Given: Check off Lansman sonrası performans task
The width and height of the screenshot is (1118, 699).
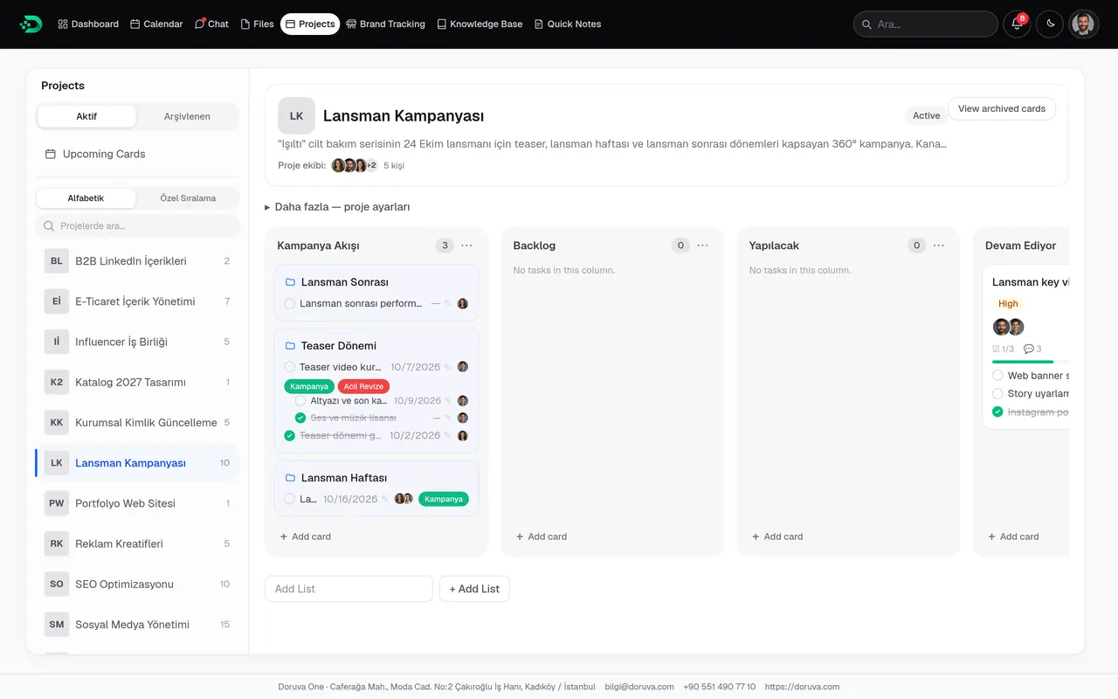Looking at the screenshot, I should coord(290,304).
